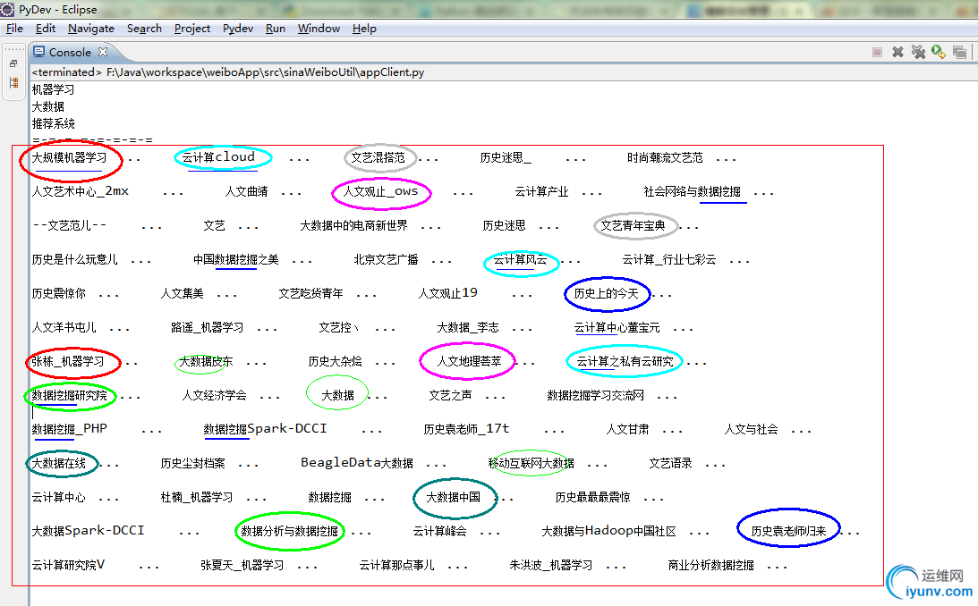Screen dimensions: 978x606
Task: Click the text '云计算研究院V'
Action: (x=68, y=564)
